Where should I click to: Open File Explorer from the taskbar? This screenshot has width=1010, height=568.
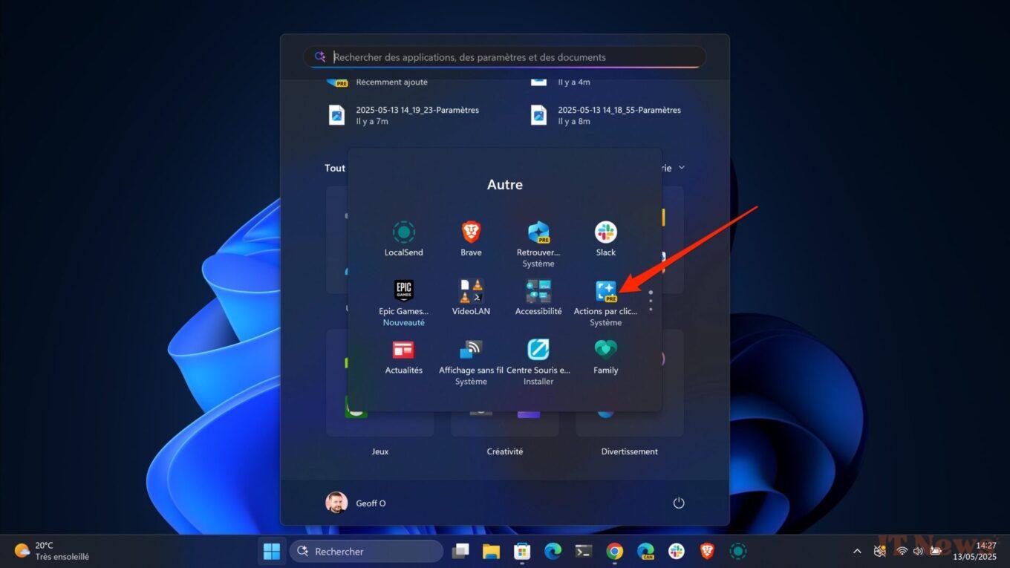491,551
